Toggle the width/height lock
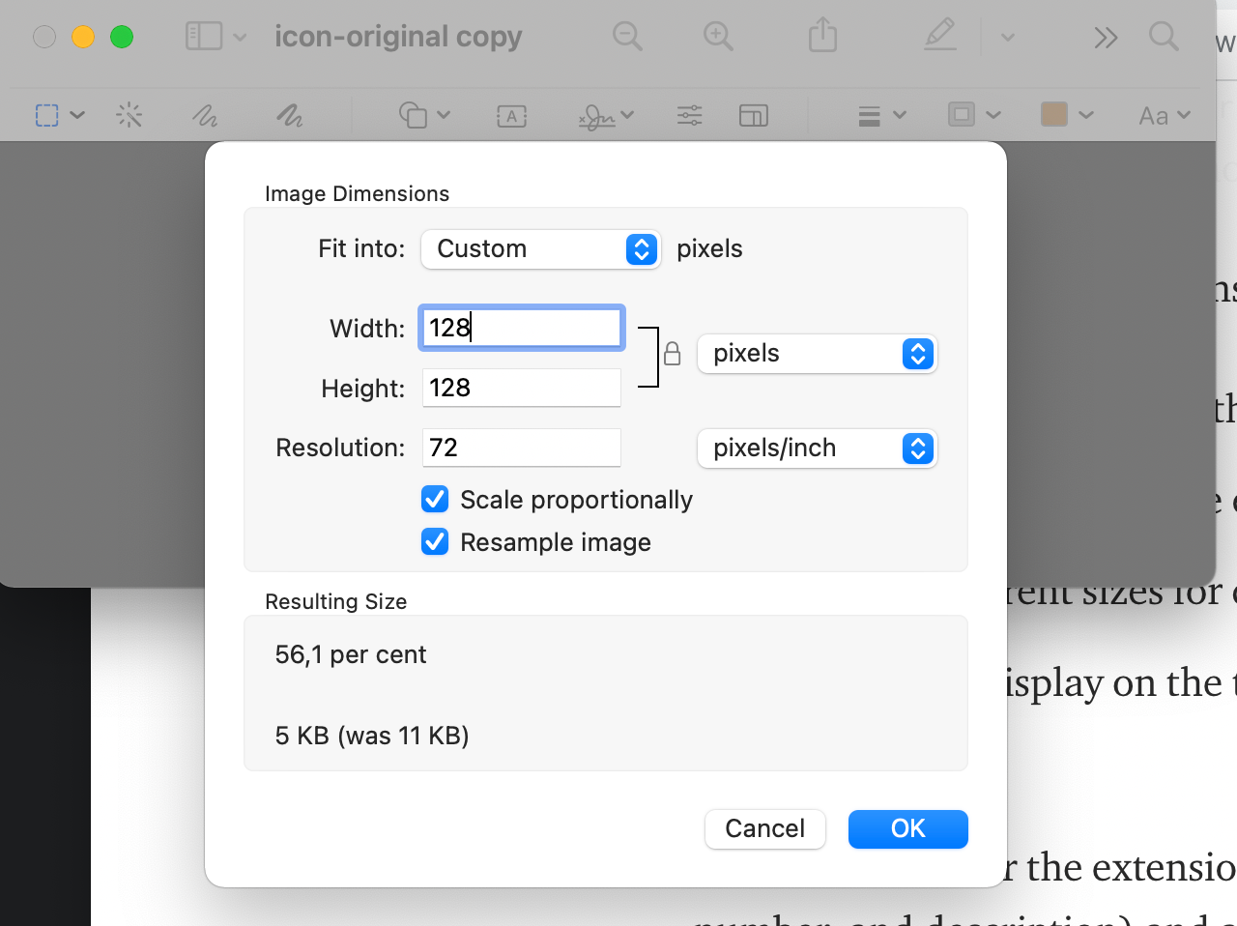Screen dimensions: 1237x926 pyautogui.click(x=672, y=355)
